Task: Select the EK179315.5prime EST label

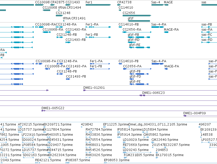Action: pos(170,155)
